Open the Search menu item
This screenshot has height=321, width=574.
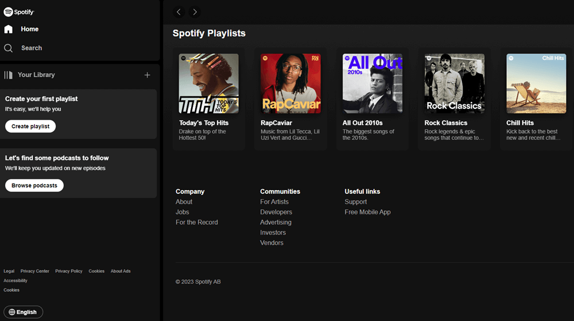pyautogui.click(x=32, y=48)
